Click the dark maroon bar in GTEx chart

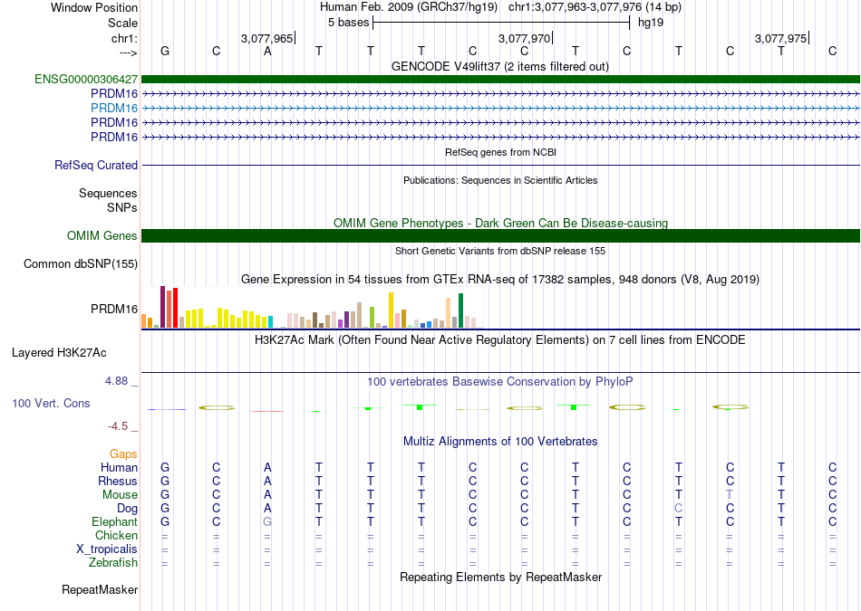[x=162, y=307]
